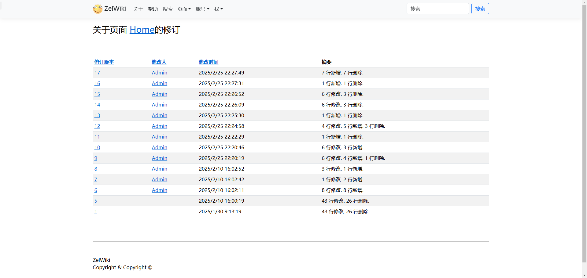This screenshot has width=587, height=278.
Task: Sort by 修订版本 column header
Action: point(104,62)
